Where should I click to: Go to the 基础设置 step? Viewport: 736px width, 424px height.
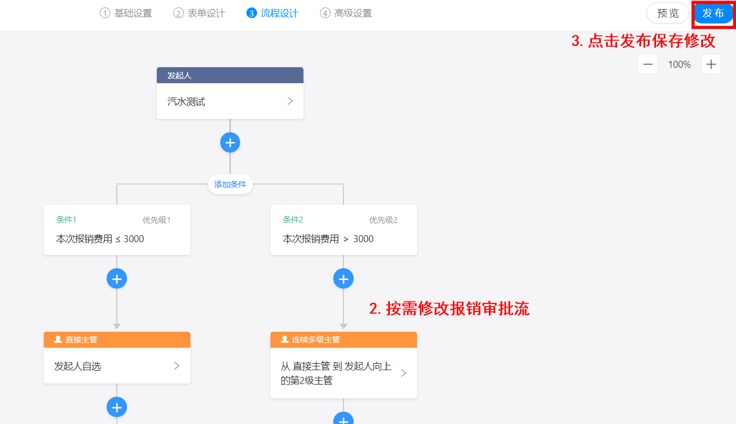point(126,13)
